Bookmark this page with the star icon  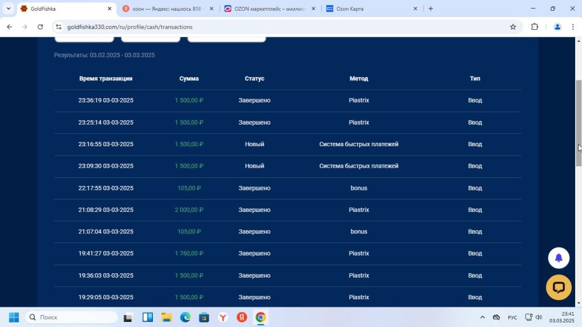[x=513, y=27]
